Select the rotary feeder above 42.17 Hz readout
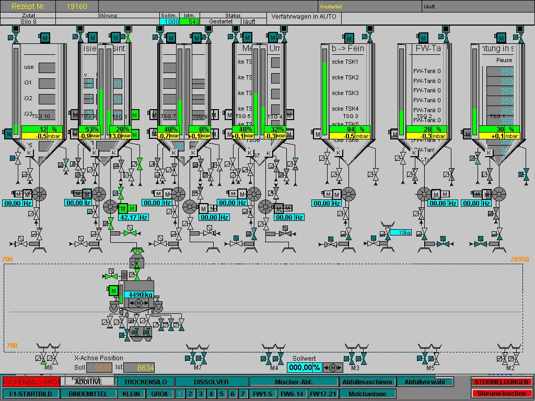Viewport: 535px width, 401px height. tap(110, 206)
